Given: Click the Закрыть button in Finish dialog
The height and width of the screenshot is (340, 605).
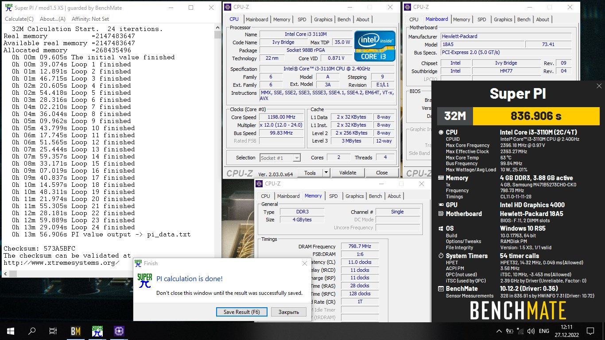Looking at the screenshot, I should pos(288,312).
